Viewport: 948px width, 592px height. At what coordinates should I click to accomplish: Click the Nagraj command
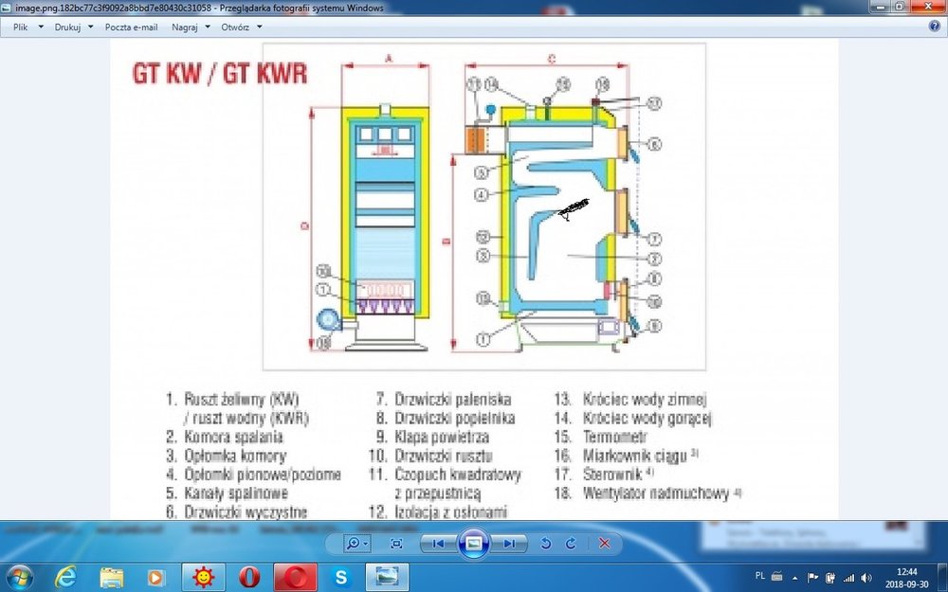click(x=187, y=27)
